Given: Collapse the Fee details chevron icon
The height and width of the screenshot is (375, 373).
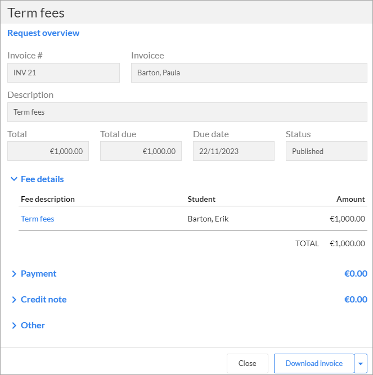Looking at the screenshot, I should [x=14, y=179].
